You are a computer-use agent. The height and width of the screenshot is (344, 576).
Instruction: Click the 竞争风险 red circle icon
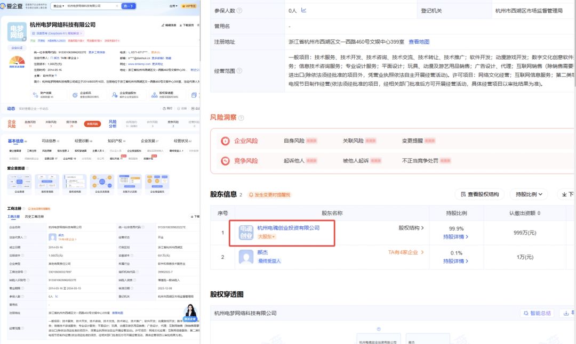(225, 161)
